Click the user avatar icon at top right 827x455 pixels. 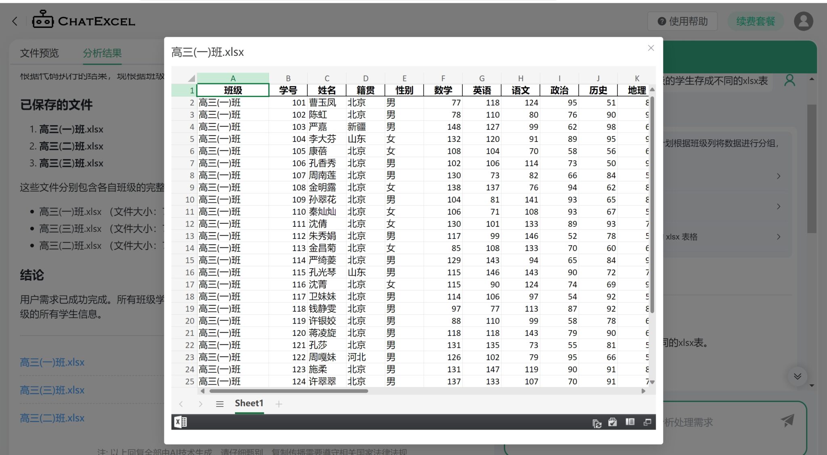[804, 21]
